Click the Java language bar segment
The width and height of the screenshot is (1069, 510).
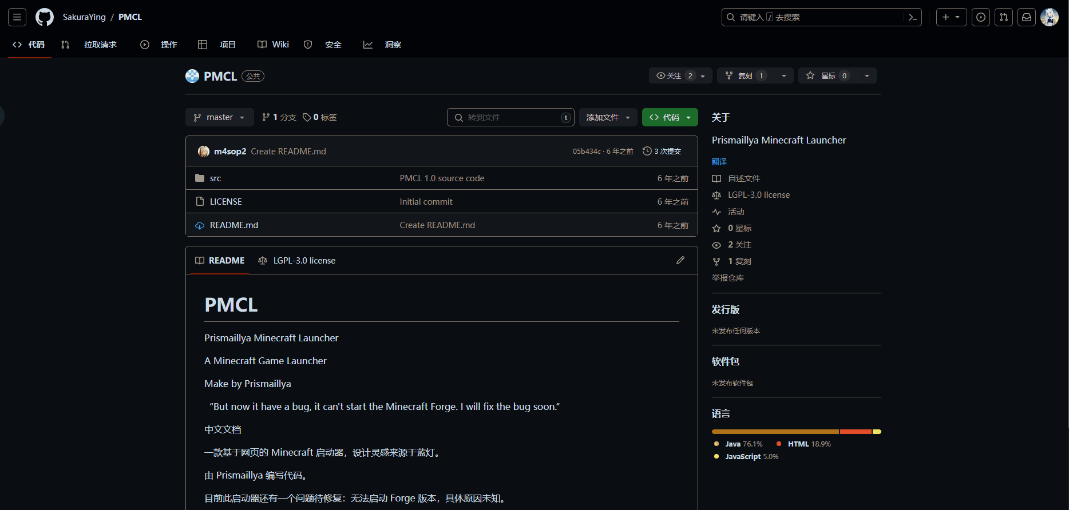pyautogui.click(x=775, y=432)
